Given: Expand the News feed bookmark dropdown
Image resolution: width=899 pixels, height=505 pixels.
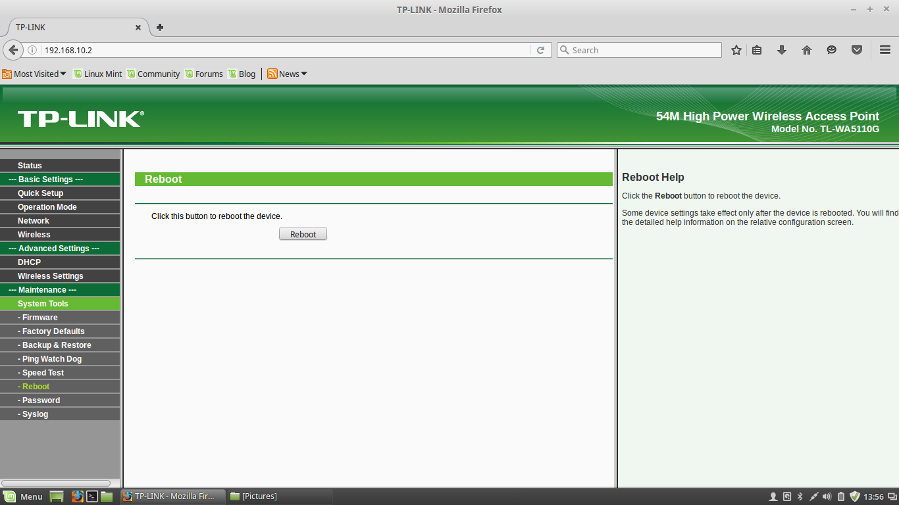Looking at the screenshot, I should pyautogui.click(x=287, y=74).
